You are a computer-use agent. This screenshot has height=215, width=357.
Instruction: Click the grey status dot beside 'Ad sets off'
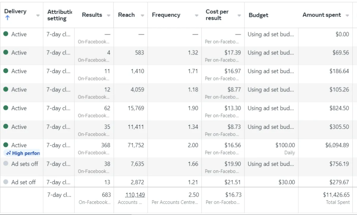(6, 164)
